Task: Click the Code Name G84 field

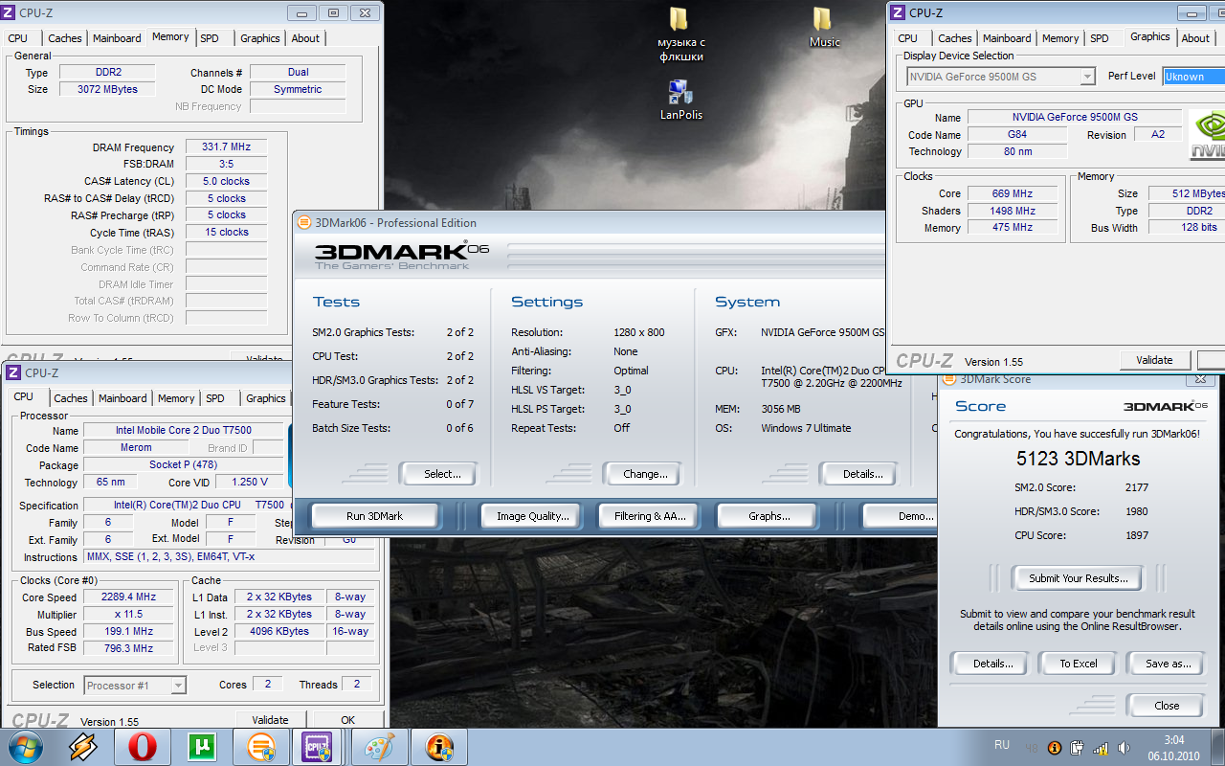Action: coord(1016,134)
